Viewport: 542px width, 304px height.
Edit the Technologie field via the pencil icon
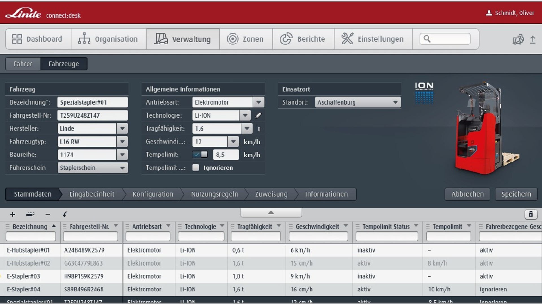(258, 115)
